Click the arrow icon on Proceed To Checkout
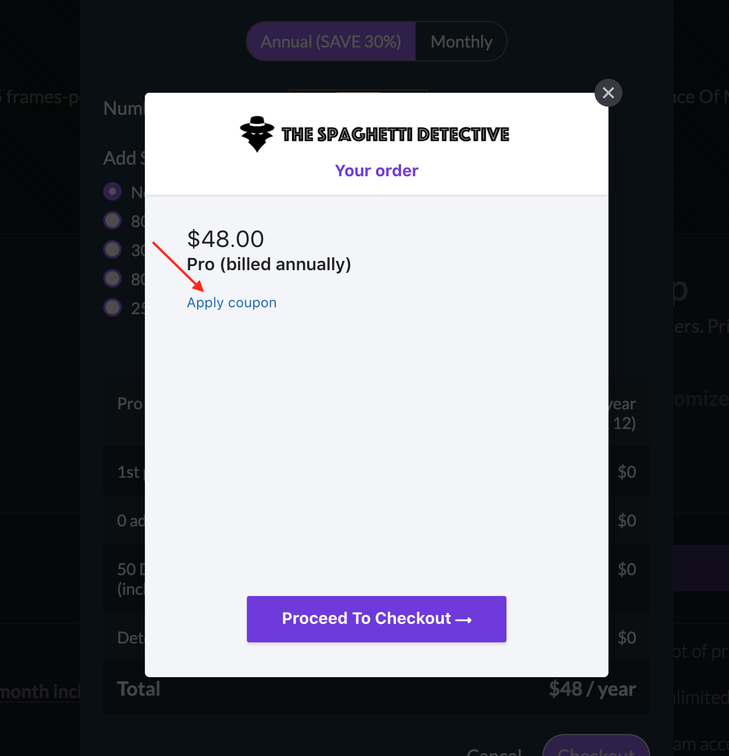Screen dimensions: 729x756 point(464,620)
